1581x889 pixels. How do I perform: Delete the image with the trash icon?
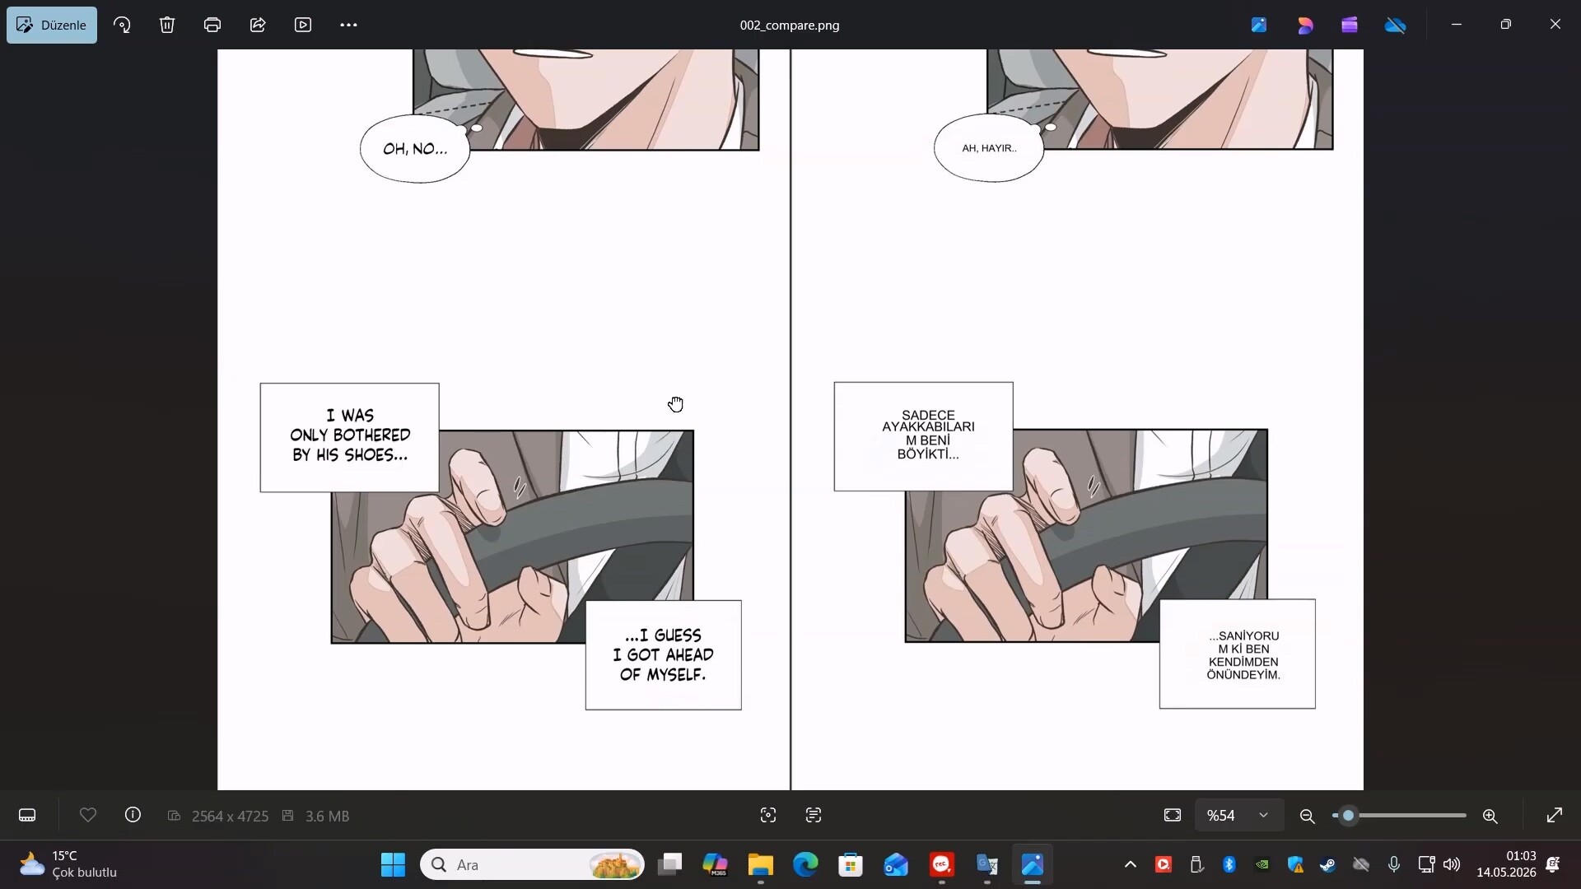167,25
